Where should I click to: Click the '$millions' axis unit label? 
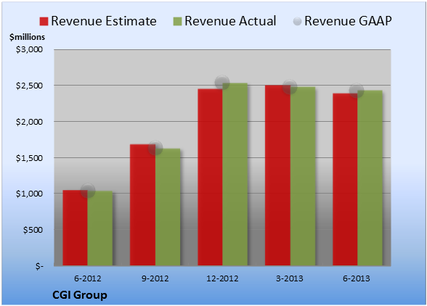[28, 37]
